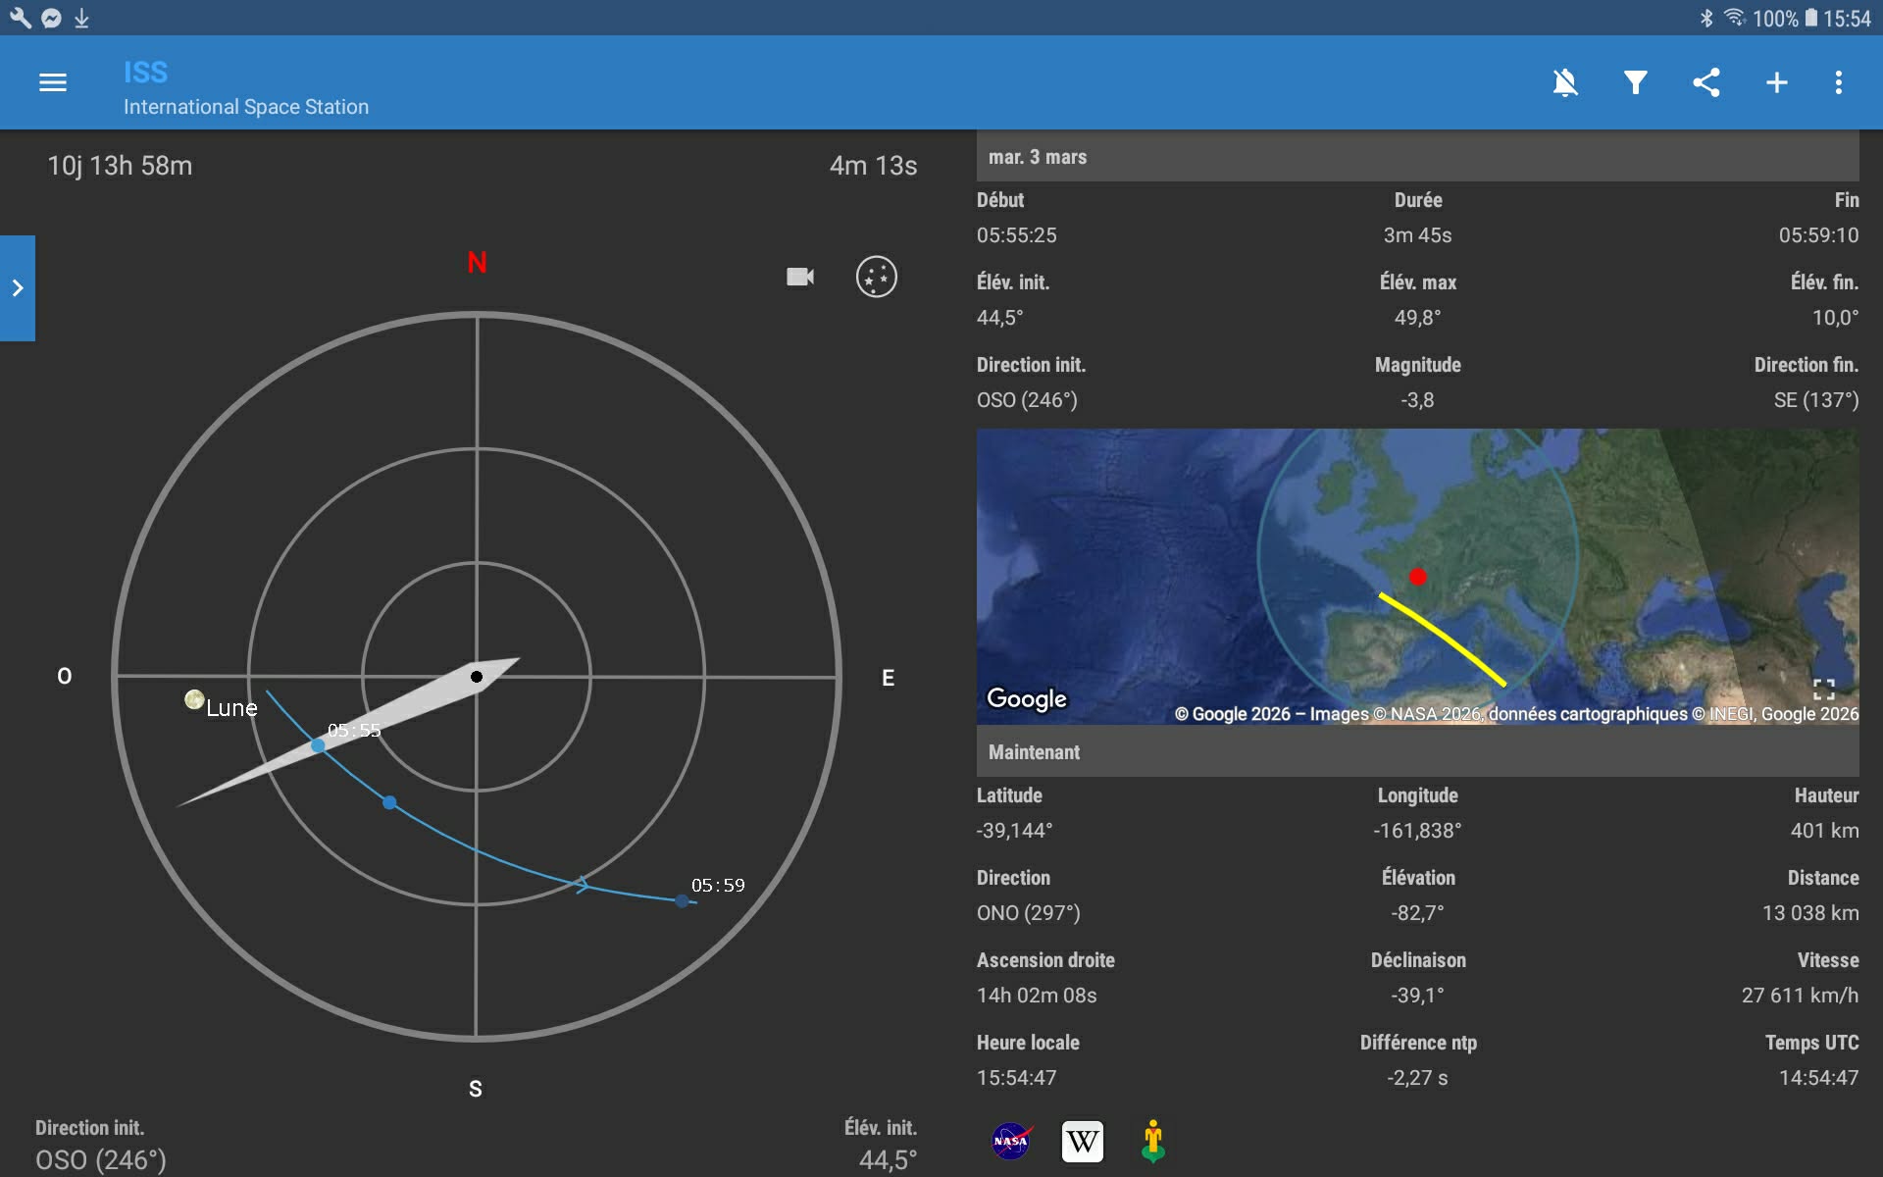Open the NASA link icon
The height and width of the screenshot is (1177, 1883).
pos(1010,1142)
